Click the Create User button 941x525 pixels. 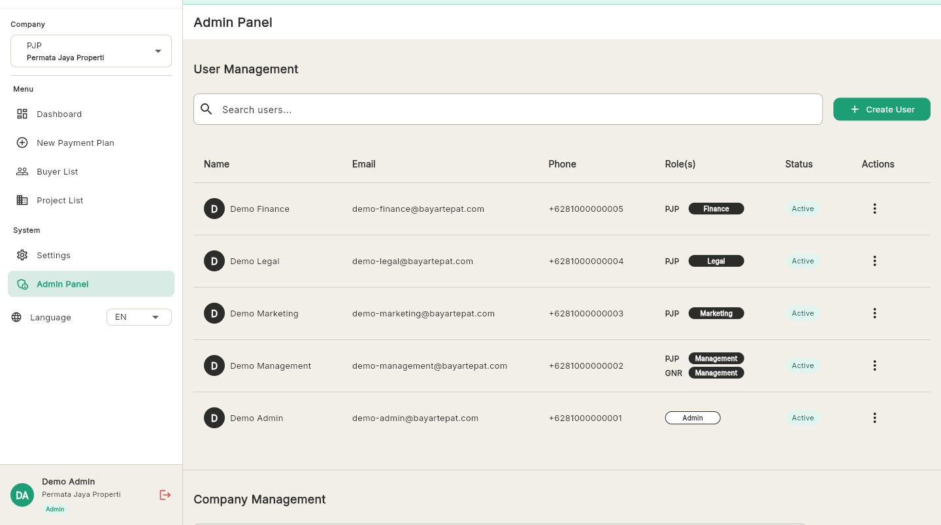click(x=882, y=109)
